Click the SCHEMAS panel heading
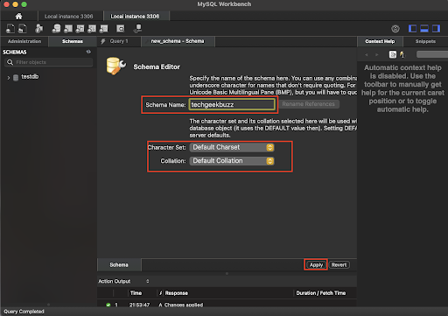This screenshot has height=316, width=448. coord(15,52)
